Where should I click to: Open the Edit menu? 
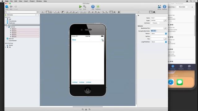coord(16,1)
